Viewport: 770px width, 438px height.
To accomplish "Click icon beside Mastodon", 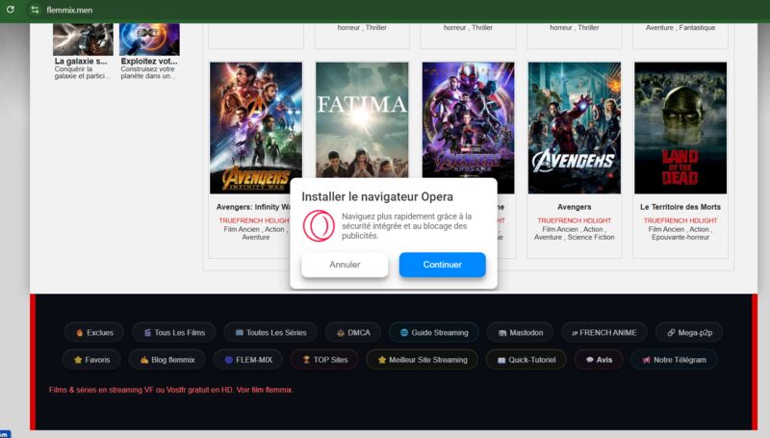I will [x=502, y=333].
